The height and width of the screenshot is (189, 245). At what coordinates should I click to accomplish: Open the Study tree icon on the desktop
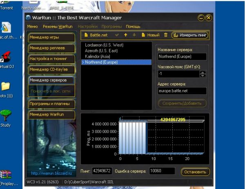6,116
